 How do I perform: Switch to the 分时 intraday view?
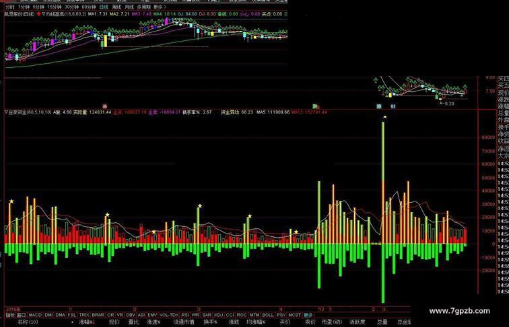[9, 7]
